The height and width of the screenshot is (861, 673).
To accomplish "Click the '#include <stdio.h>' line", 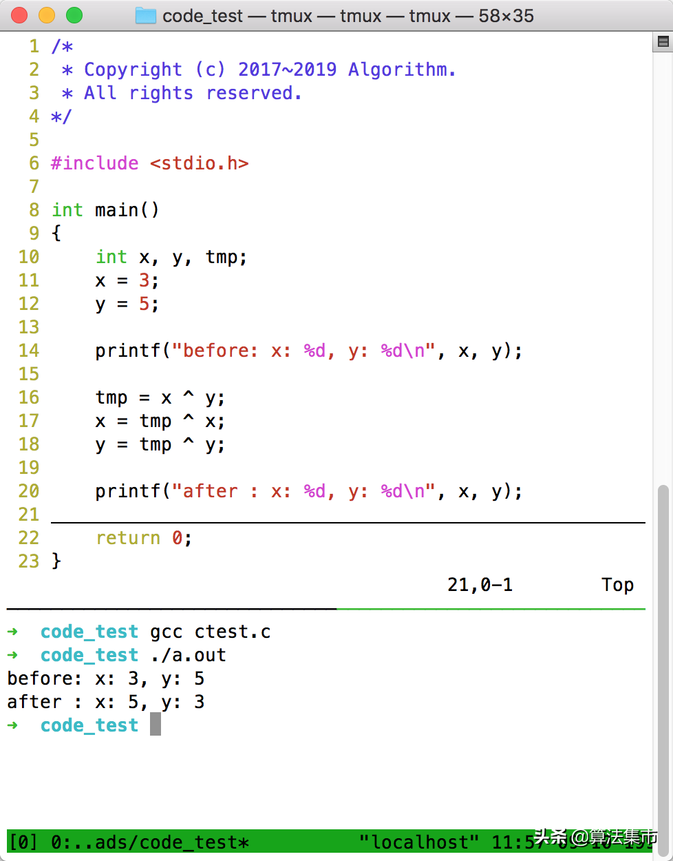I will click(x=150, y=164).
